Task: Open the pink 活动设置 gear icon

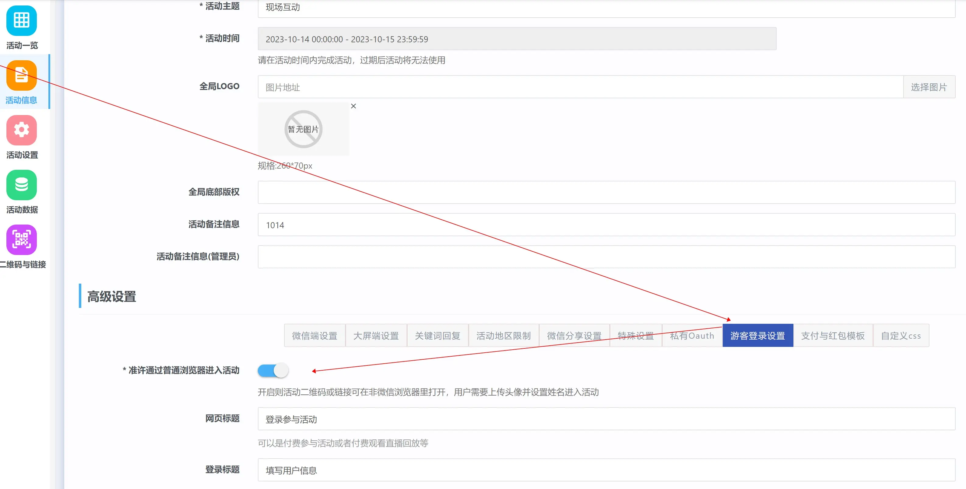Action: coord(21,130)
